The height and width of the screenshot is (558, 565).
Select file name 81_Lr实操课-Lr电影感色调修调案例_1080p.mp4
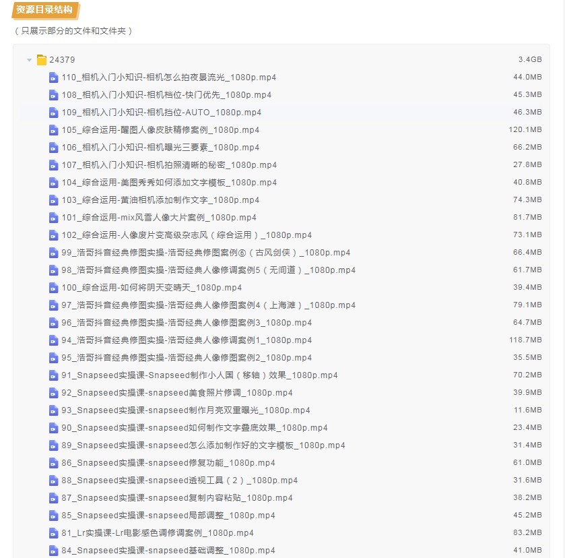pyautogui.click(x=158, y=533)
